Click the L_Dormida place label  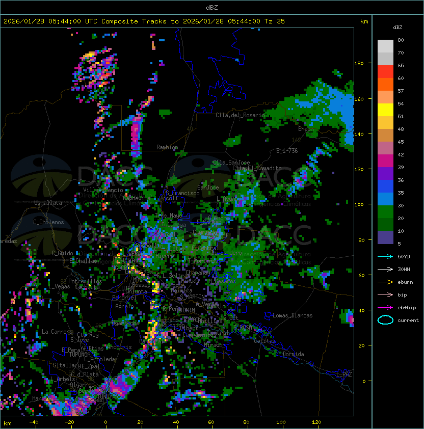point(291,354)
